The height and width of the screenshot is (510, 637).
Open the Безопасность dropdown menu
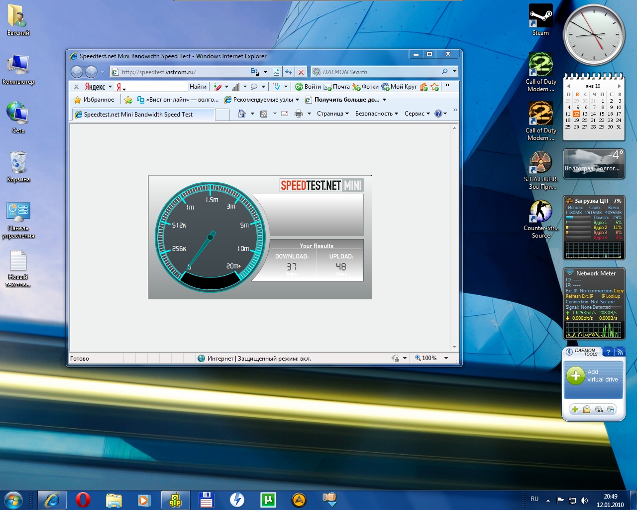tap(376, 114)
